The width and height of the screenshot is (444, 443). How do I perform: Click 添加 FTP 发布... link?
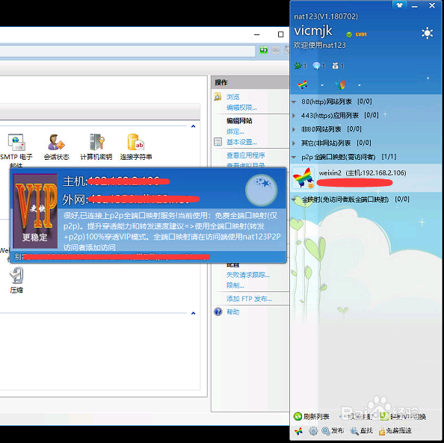pos(249,299)
